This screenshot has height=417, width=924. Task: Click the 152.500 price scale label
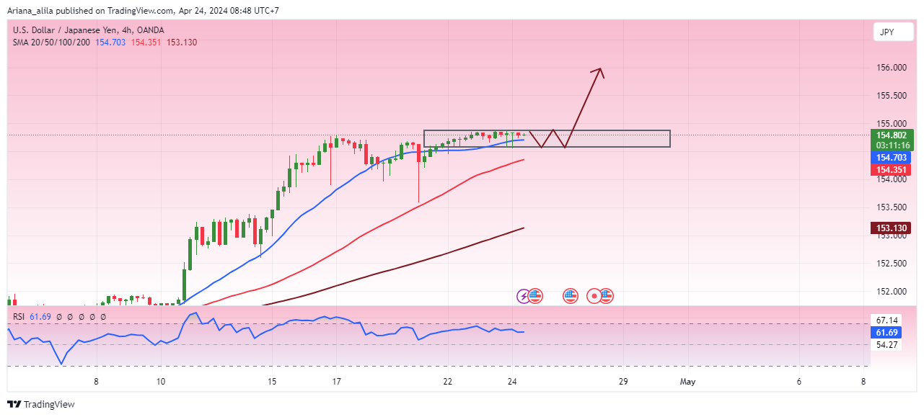(x=892, y=264)
